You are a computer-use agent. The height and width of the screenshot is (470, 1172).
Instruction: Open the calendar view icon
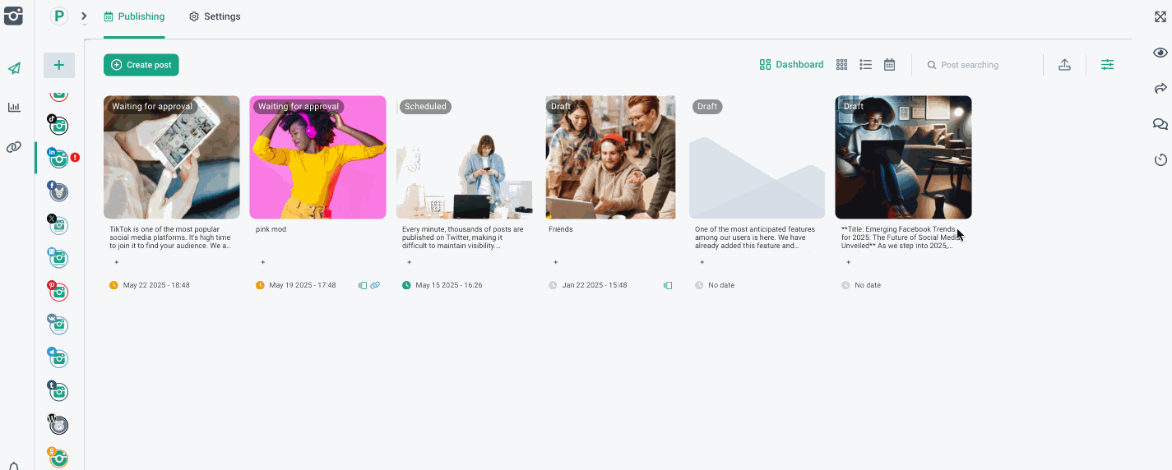(889, 65)
